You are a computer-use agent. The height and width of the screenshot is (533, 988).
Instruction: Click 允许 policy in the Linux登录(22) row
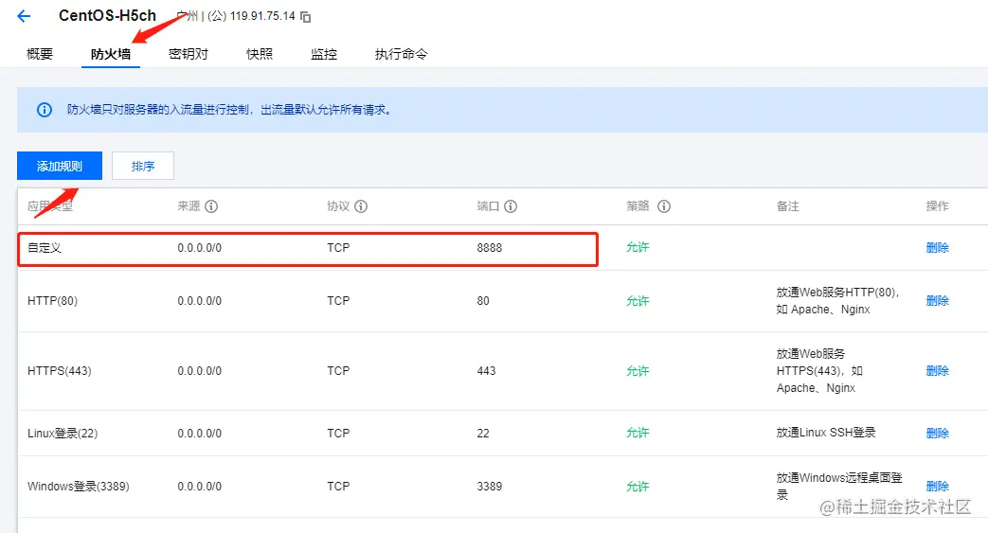tap(638, 433)
